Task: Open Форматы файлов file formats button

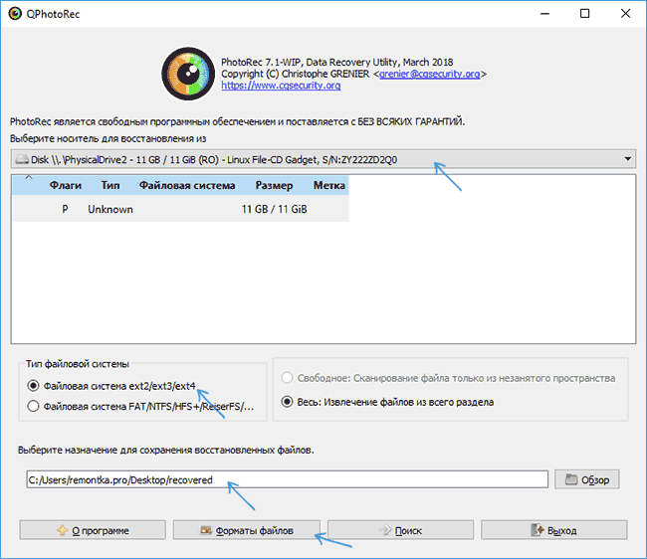Action: pos(246,530)
